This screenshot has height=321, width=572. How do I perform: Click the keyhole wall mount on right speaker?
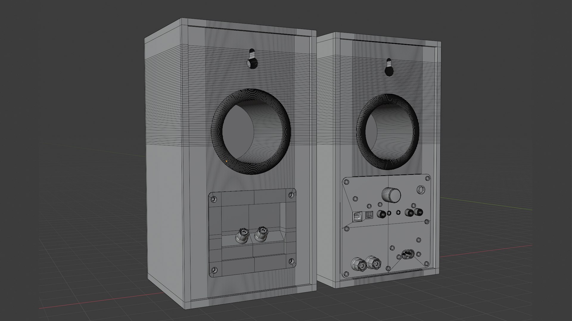(x=389, y=68)
